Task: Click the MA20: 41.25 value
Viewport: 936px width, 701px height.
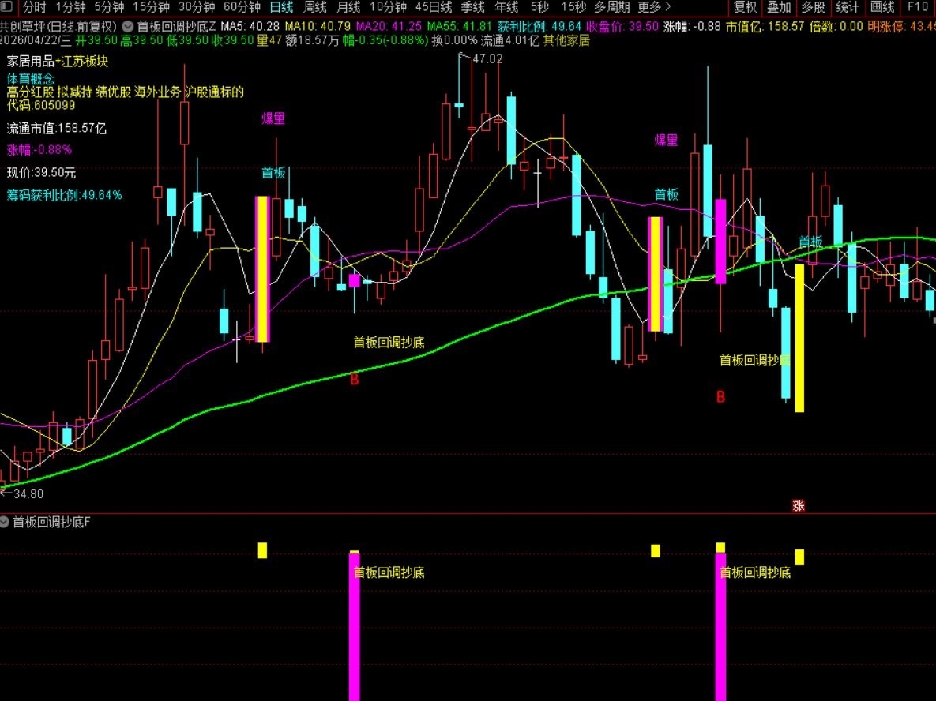Action: click(389, 27)
